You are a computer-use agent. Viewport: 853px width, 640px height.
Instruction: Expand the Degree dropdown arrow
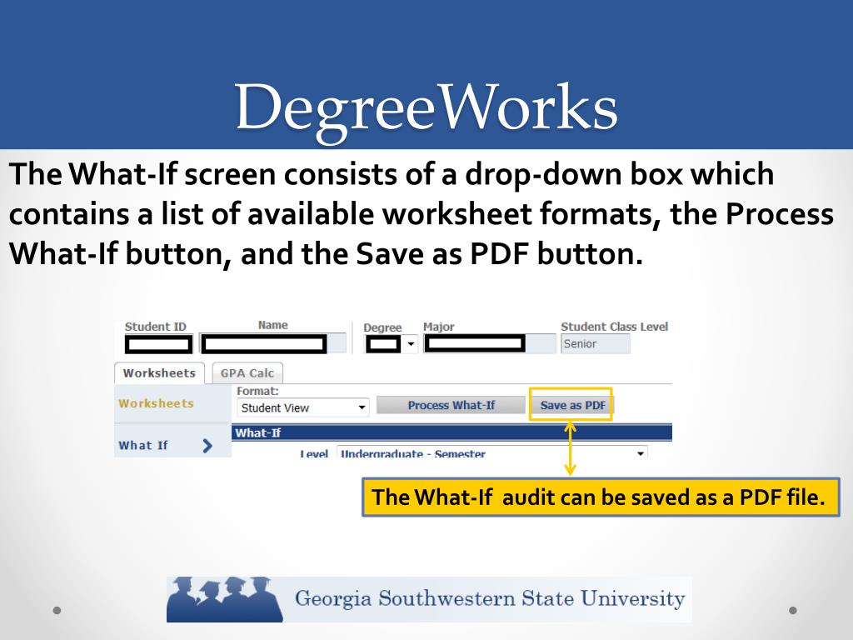(x=411, y=344)
